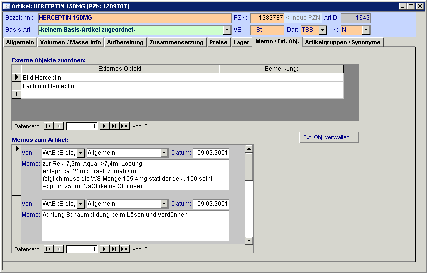Click the Ext. Obj. verwalten... button
The image size is (427, 273).
click(x=329, y=137)
